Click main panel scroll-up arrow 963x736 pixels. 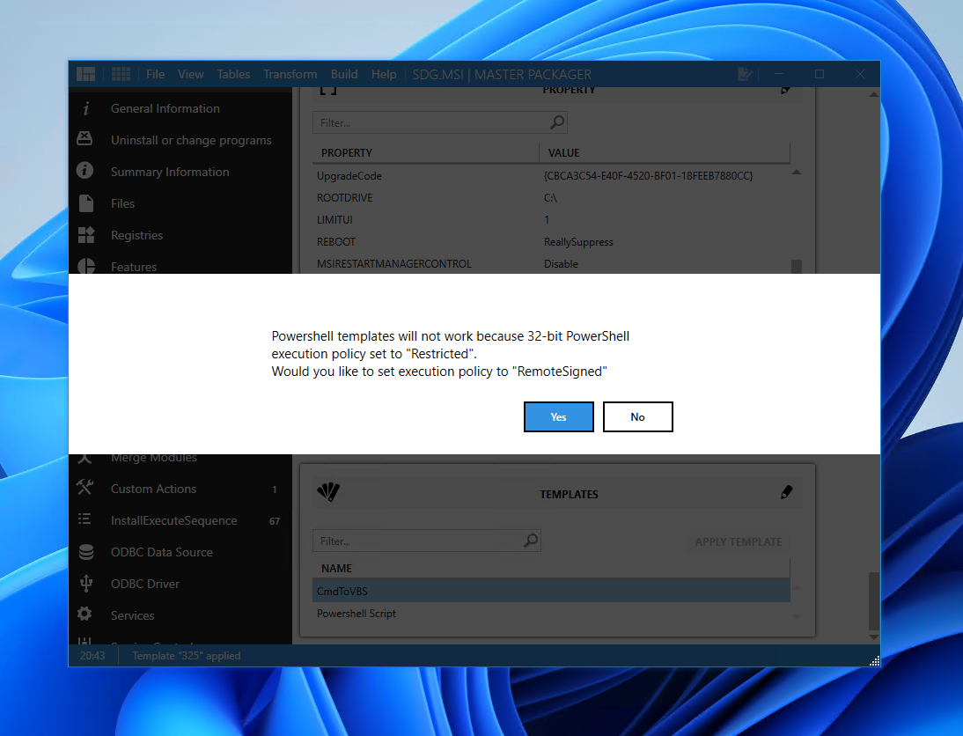coord(874,94)
